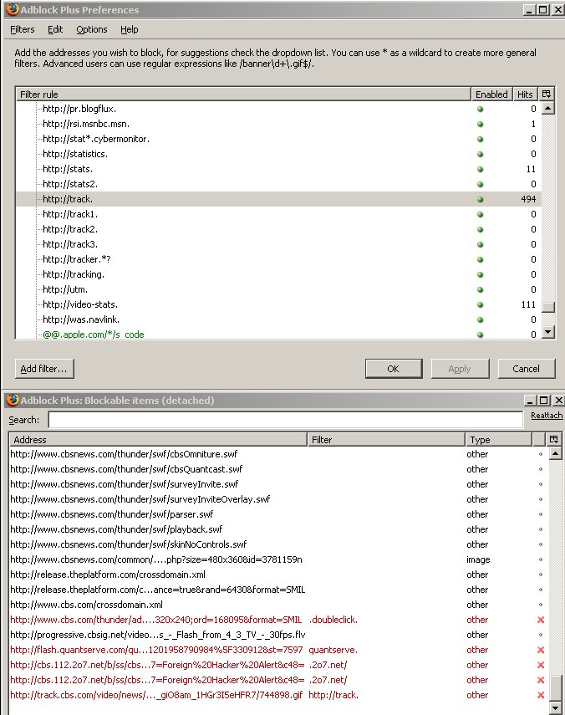Toggle enabled dot for http://stat*.cybermonitor.
Image resolution: width=565 pixels, height=715 pixels.
point(480,139)
